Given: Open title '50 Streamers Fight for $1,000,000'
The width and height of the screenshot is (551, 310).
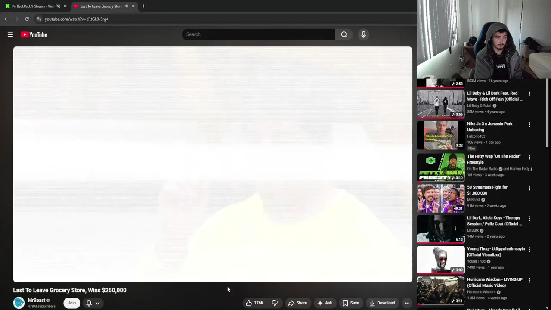Looking at the screenshot, I should point(487,190).
